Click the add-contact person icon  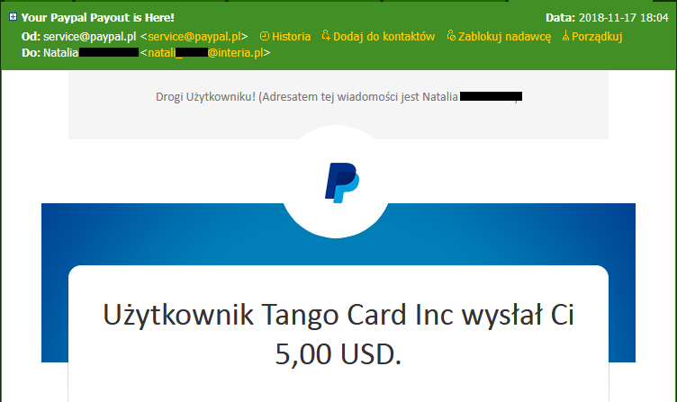pyautogui.click(x=326, y=35)
